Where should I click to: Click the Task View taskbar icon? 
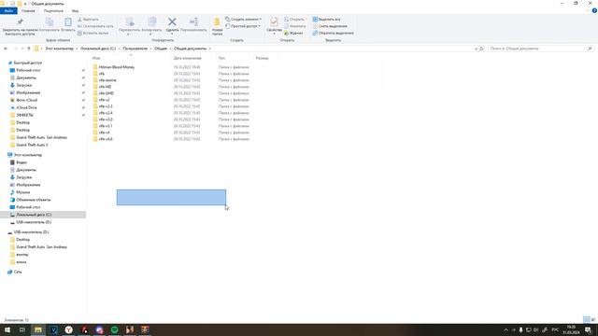(22, 329)
